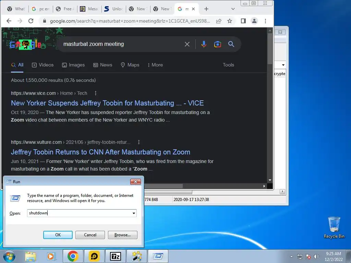Open options for the vice.com result
Screen dimensions: 351x263
(x=96, y=93)
